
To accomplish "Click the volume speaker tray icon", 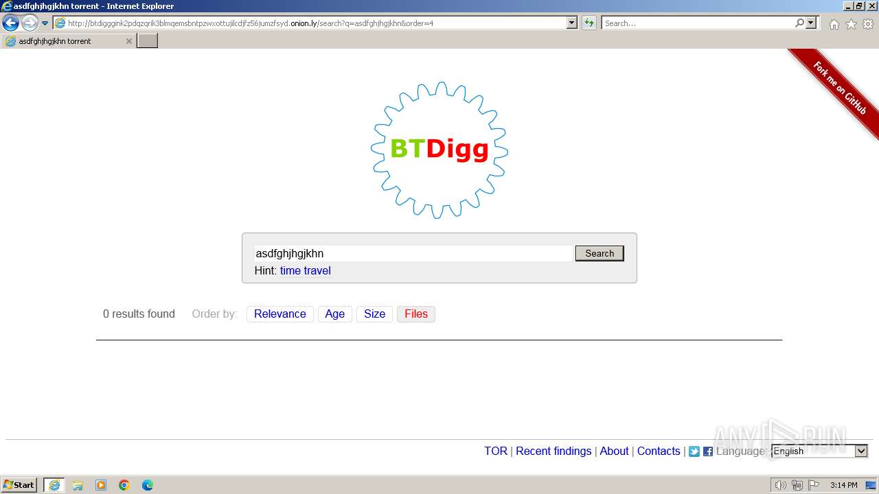I will click(x=781, y=485).
